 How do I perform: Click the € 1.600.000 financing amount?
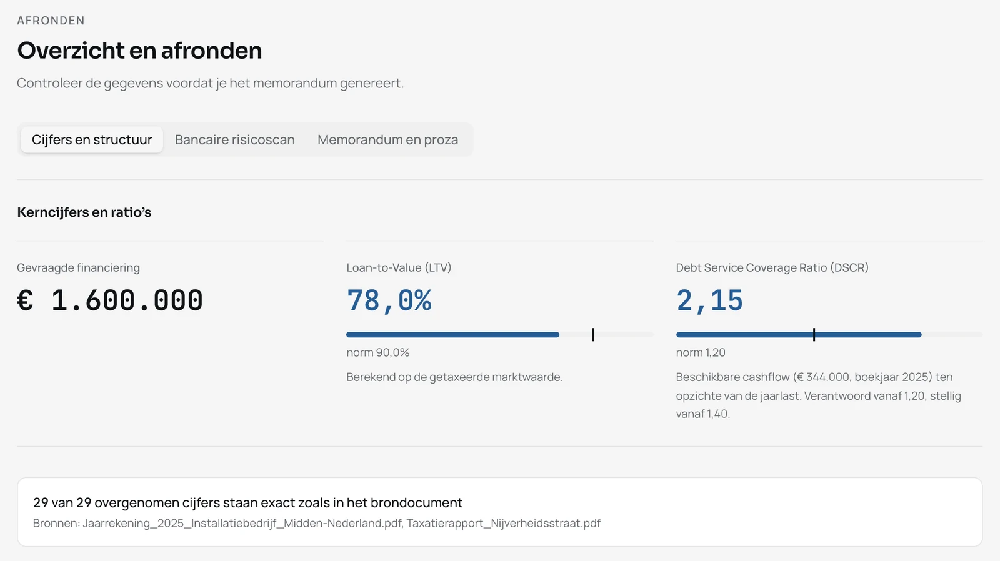[x=110, y=300]
